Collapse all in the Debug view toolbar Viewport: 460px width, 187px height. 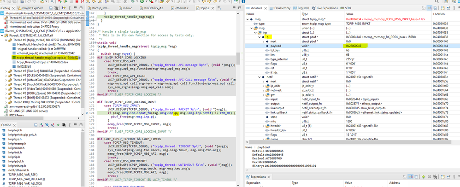click(51, 8)
